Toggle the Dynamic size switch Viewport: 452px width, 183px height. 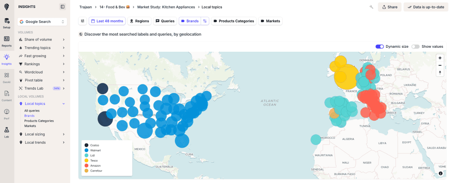[380, 46]
